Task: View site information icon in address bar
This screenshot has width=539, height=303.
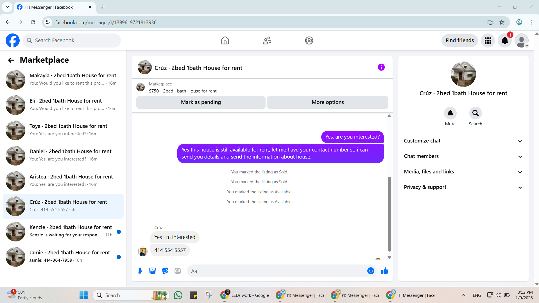Action: tap(48, 22)
